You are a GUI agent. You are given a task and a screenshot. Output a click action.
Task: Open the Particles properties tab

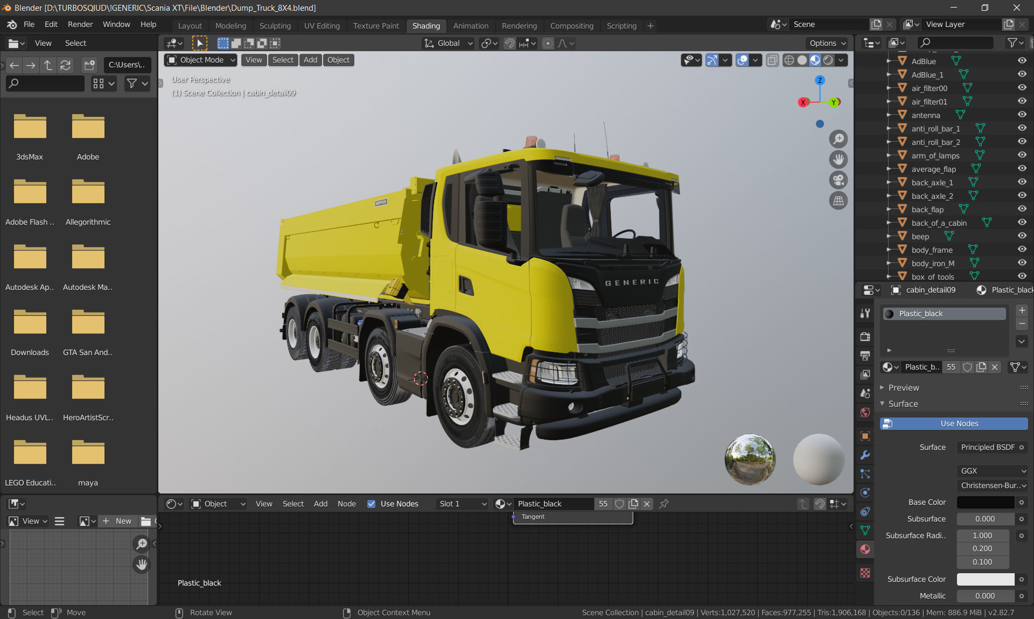click(x=865, y=474)
